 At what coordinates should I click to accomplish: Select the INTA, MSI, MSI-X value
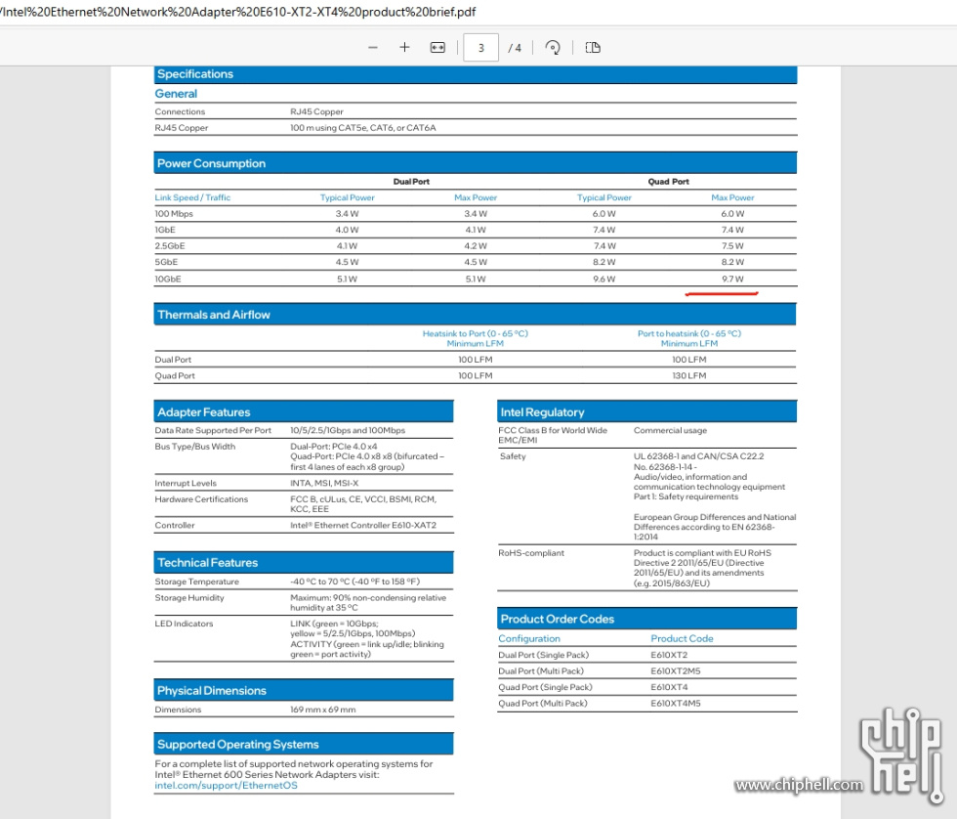[324, 483]
